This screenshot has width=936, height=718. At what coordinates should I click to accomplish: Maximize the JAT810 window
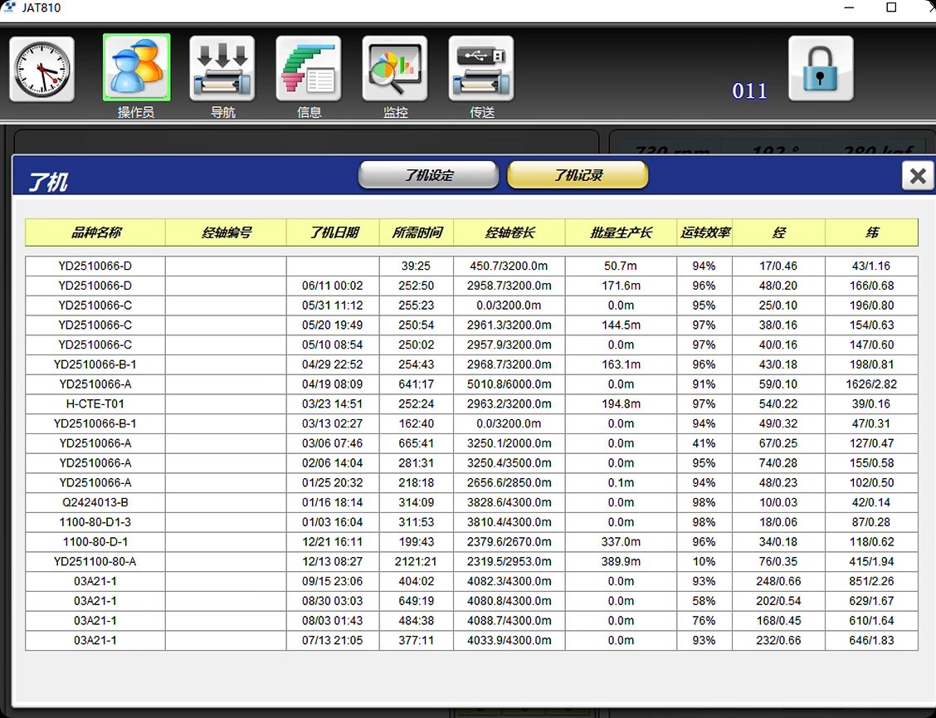891,7
